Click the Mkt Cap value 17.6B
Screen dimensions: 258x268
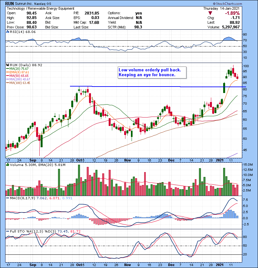tap(94, 22)
